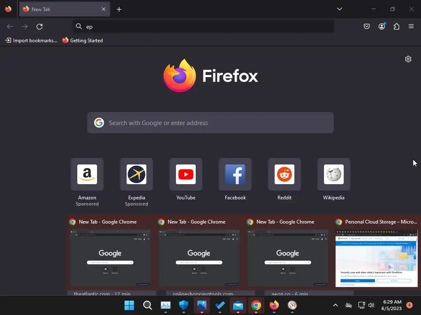Open a new tab with the plus button
The width and height of the screenshot is (421, 315).
(119, 9)
